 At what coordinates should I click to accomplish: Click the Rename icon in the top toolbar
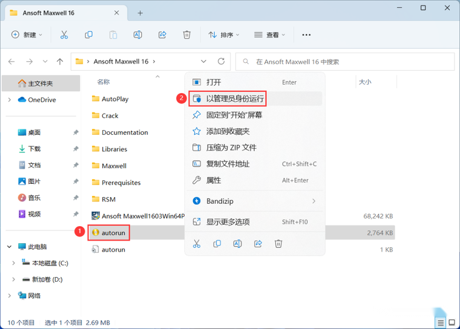(x=138, y=35)
